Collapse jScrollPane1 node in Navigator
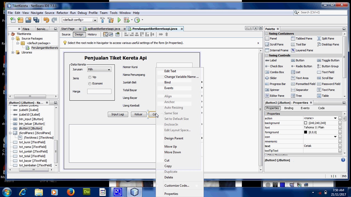Viewport: 351px width, 197px height. pos(10,133)
